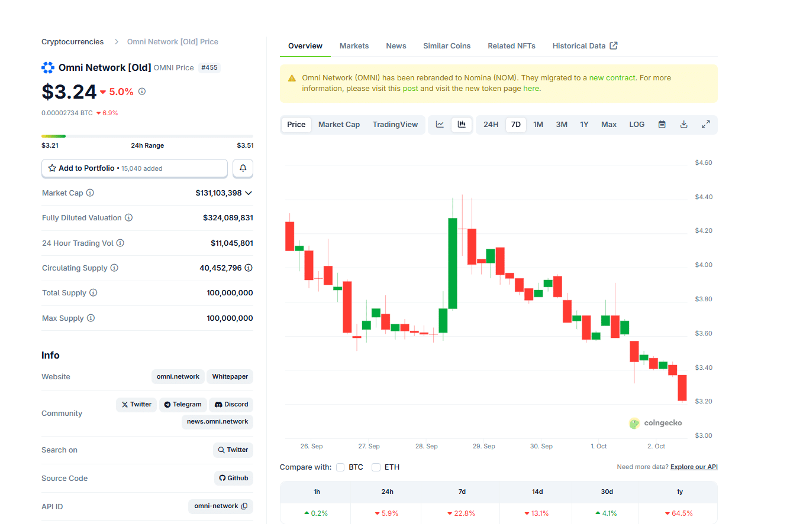
Task: Open price alert notification bell
Action: tap(243, 168)
